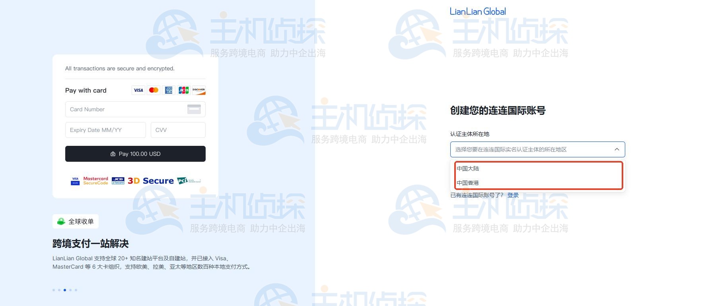Click the JCB J/Secure badge
Image resolution: width=708 pixels, height=306 pixels.
coord(118,181)
